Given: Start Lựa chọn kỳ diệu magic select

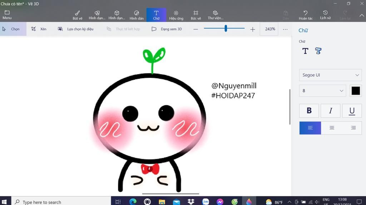Looking at the screenshot, I should pyautogui.click(x=75, y=29).
